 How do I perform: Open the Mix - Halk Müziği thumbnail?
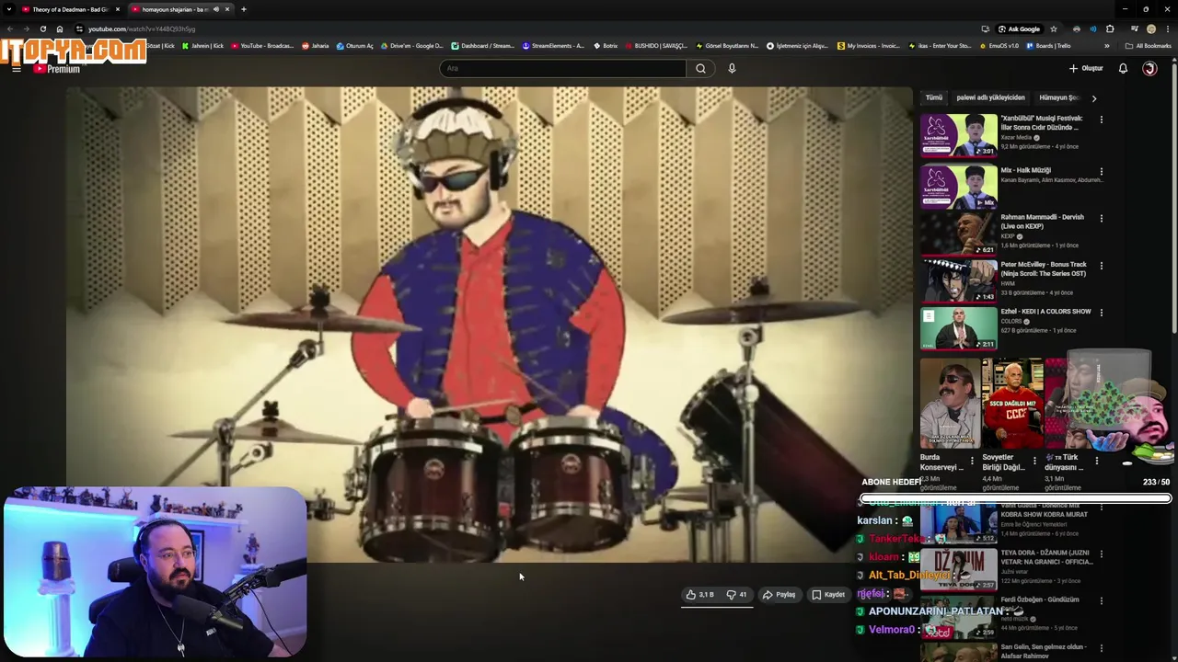[x=958, y=187]
